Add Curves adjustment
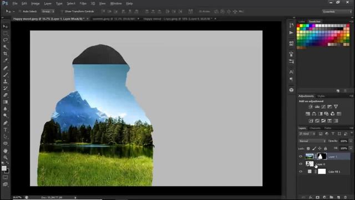This screenshot has height=200, width=355. click(323, 107)
